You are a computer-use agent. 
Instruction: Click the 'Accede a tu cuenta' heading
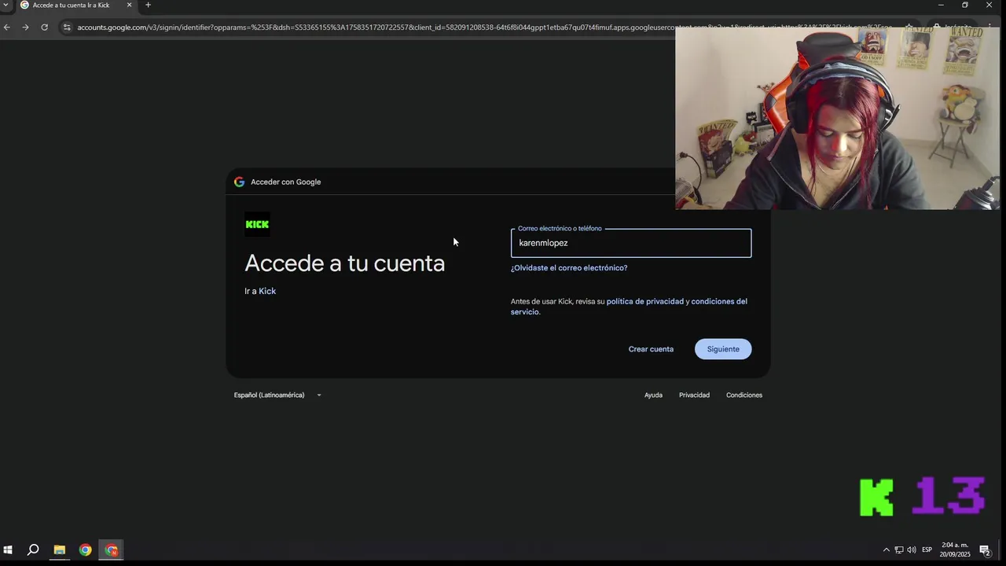click(345, 263)
